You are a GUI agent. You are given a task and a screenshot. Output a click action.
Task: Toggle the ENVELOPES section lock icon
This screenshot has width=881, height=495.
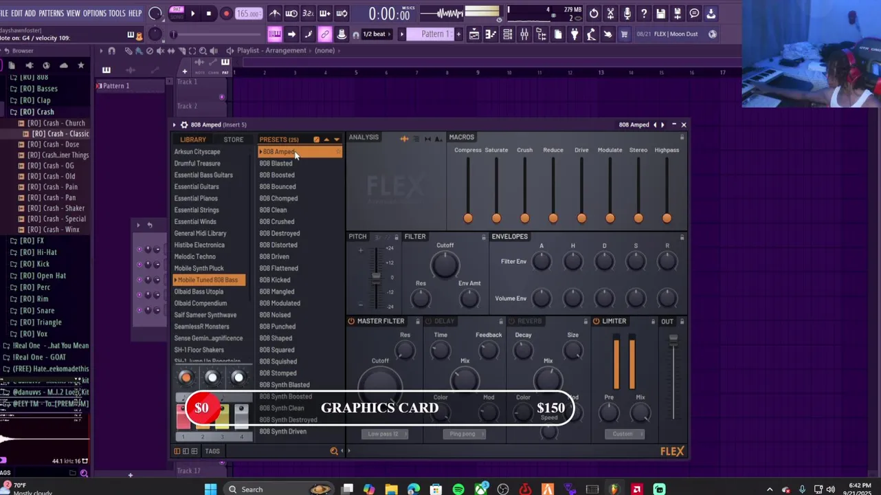pyautogui.click(x=682, y=237)
